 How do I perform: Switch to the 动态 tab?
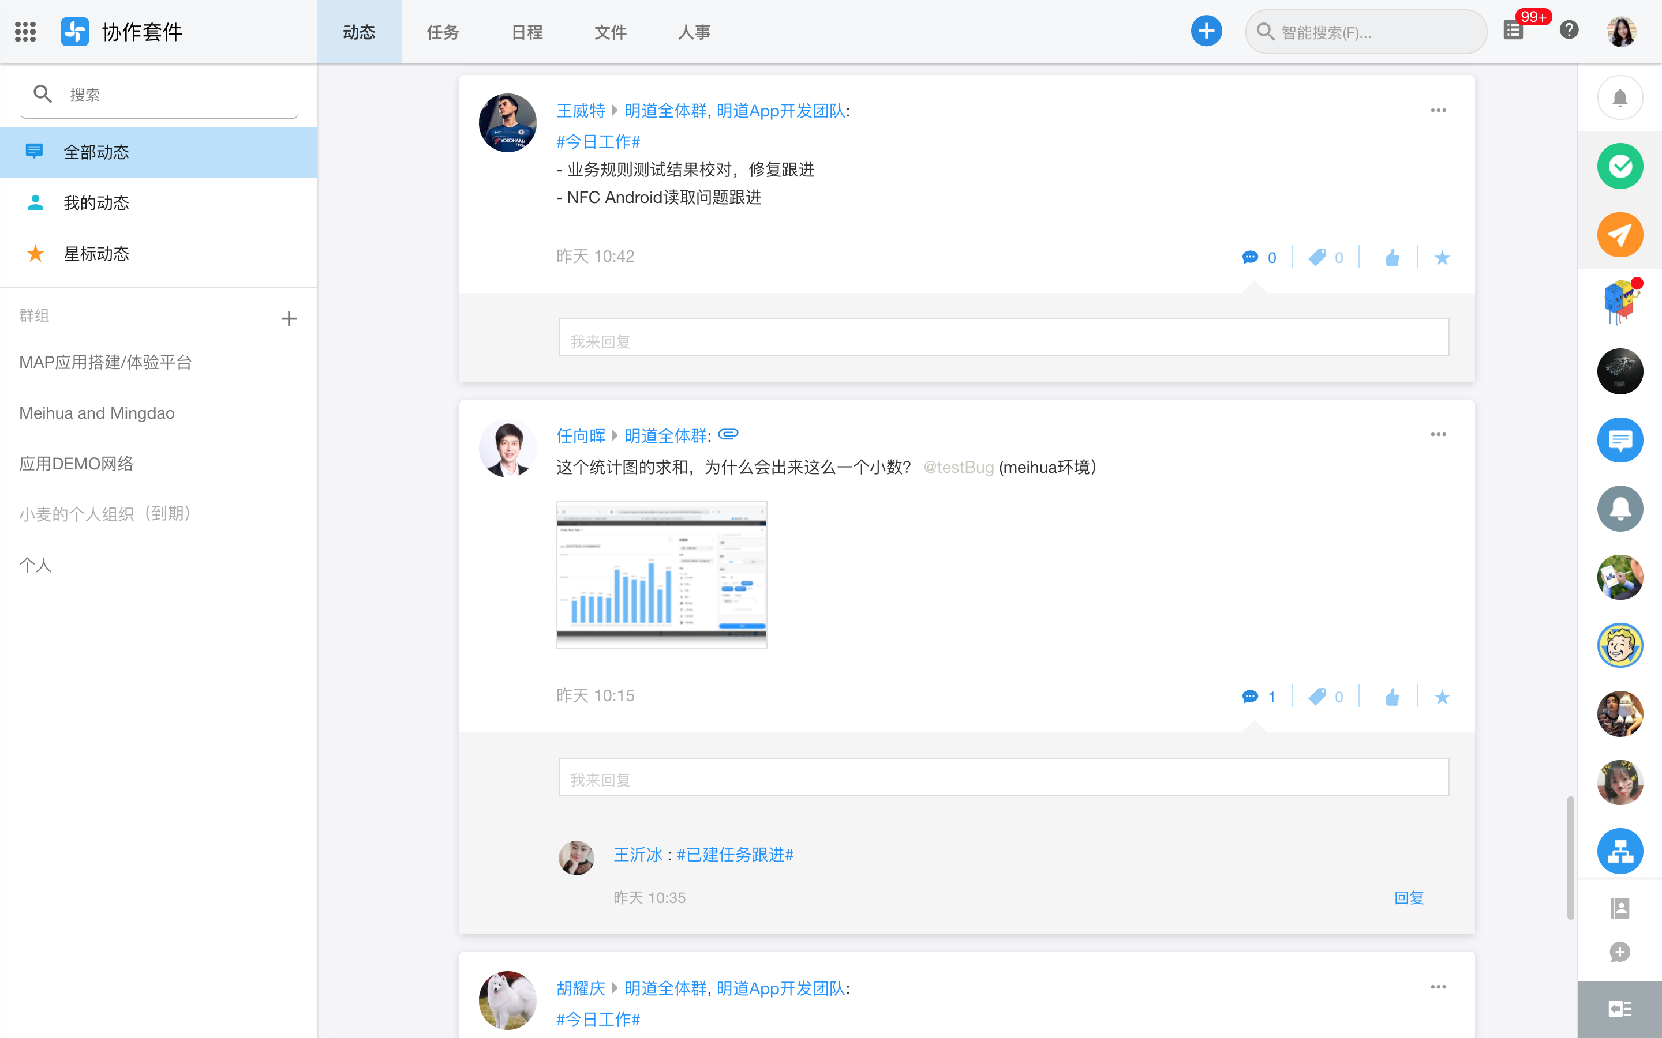359,32
